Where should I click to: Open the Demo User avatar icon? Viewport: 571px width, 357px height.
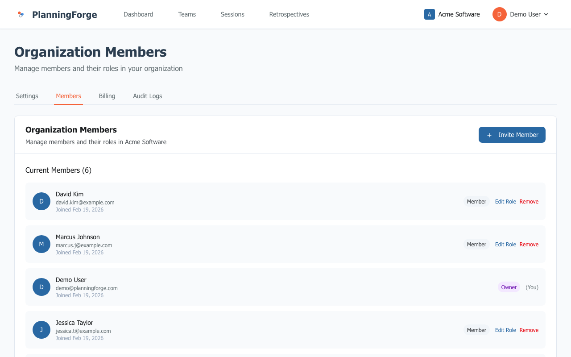(499, 14)
